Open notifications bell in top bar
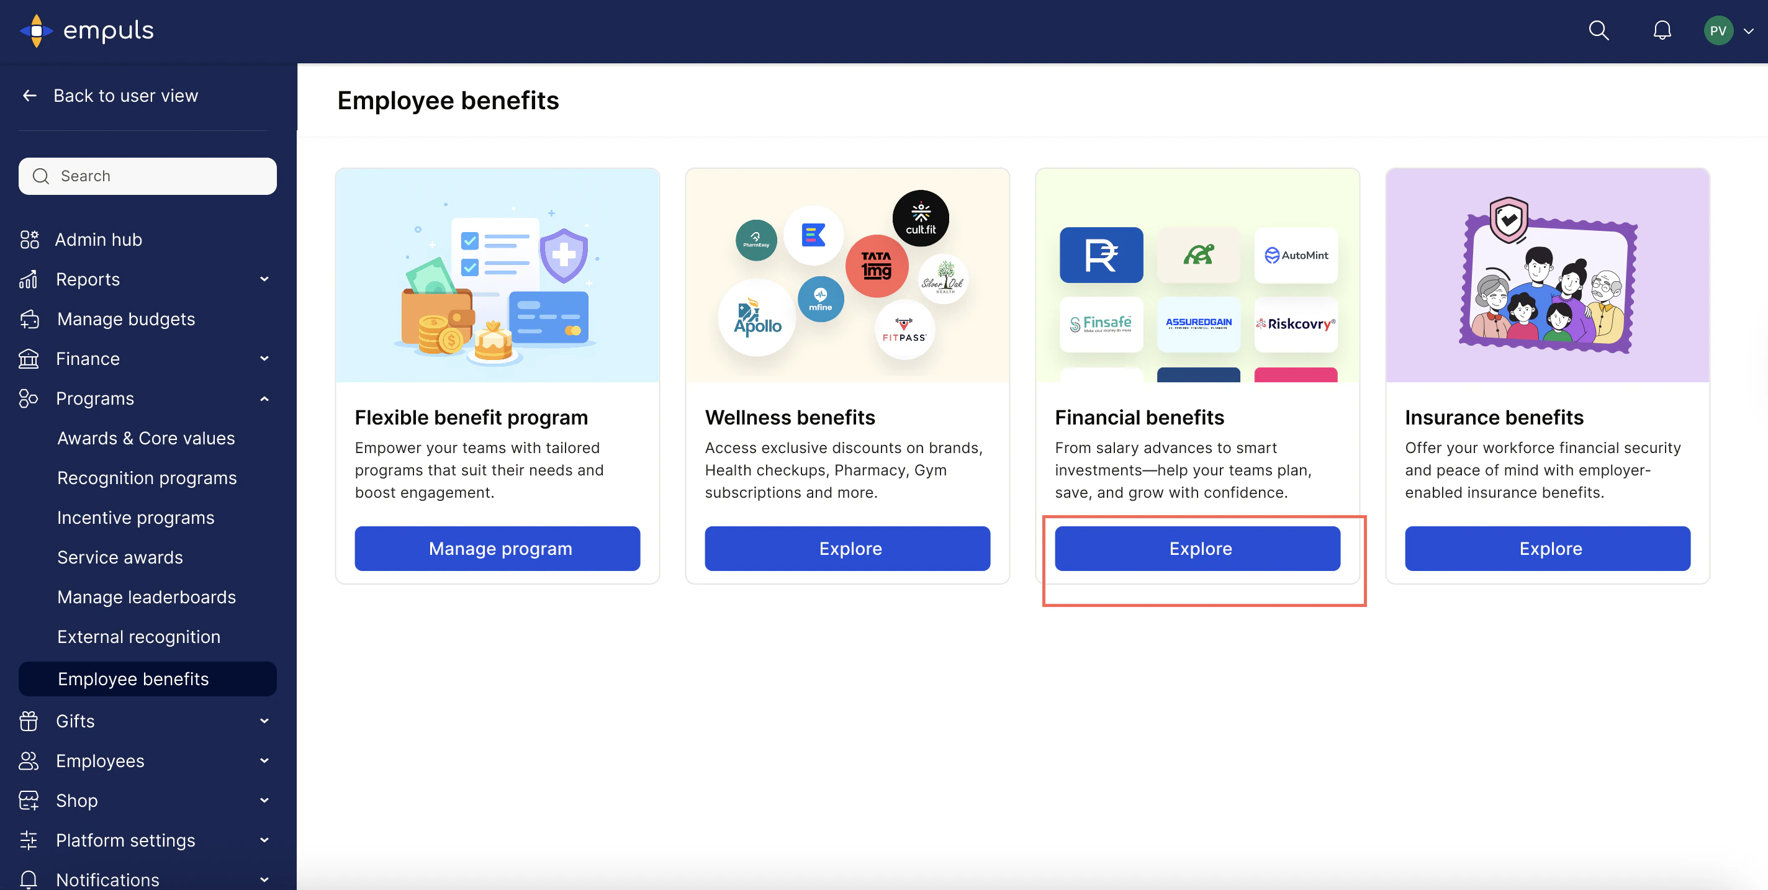The image size is (1768, 890). coord(1662,31)
